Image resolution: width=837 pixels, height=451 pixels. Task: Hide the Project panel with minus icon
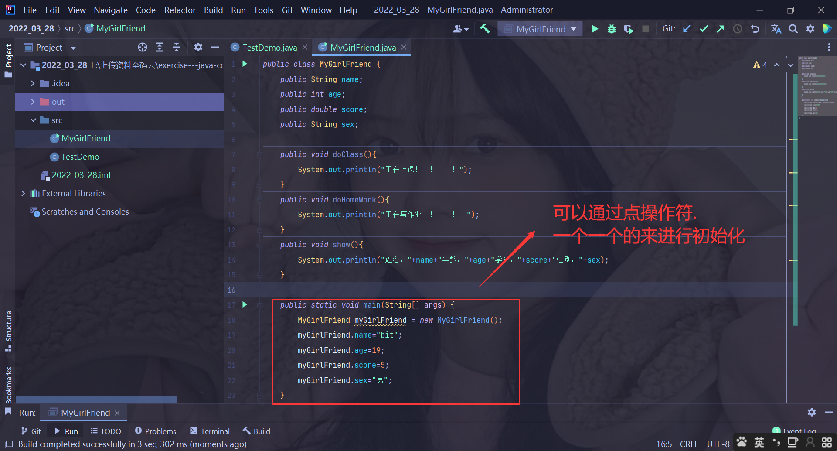215,47
